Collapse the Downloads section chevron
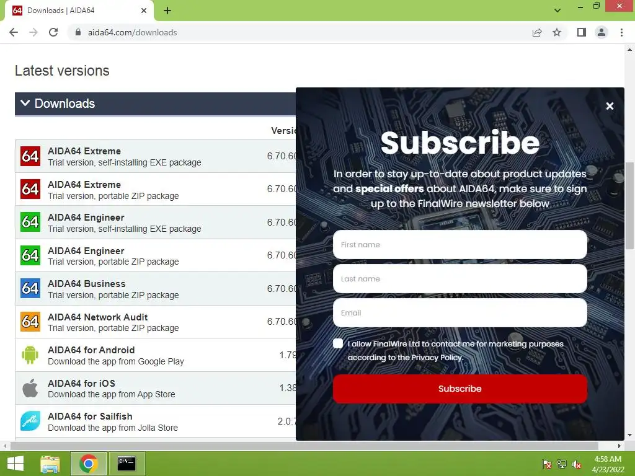This screenshot has width=635, height=476. pyautogui.click(x=25, y=104)
